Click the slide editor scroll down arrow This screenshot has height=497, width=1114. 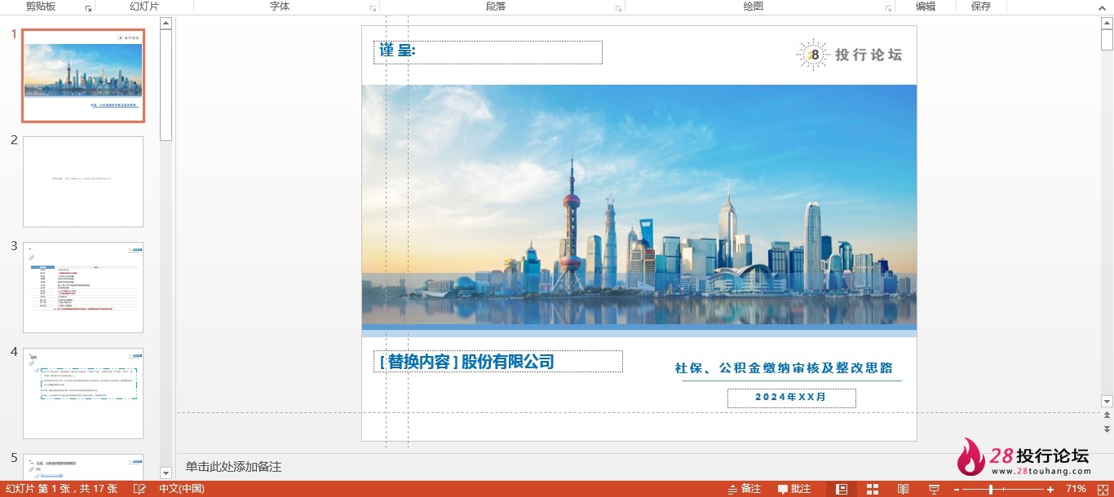[x=1107, y=401]
